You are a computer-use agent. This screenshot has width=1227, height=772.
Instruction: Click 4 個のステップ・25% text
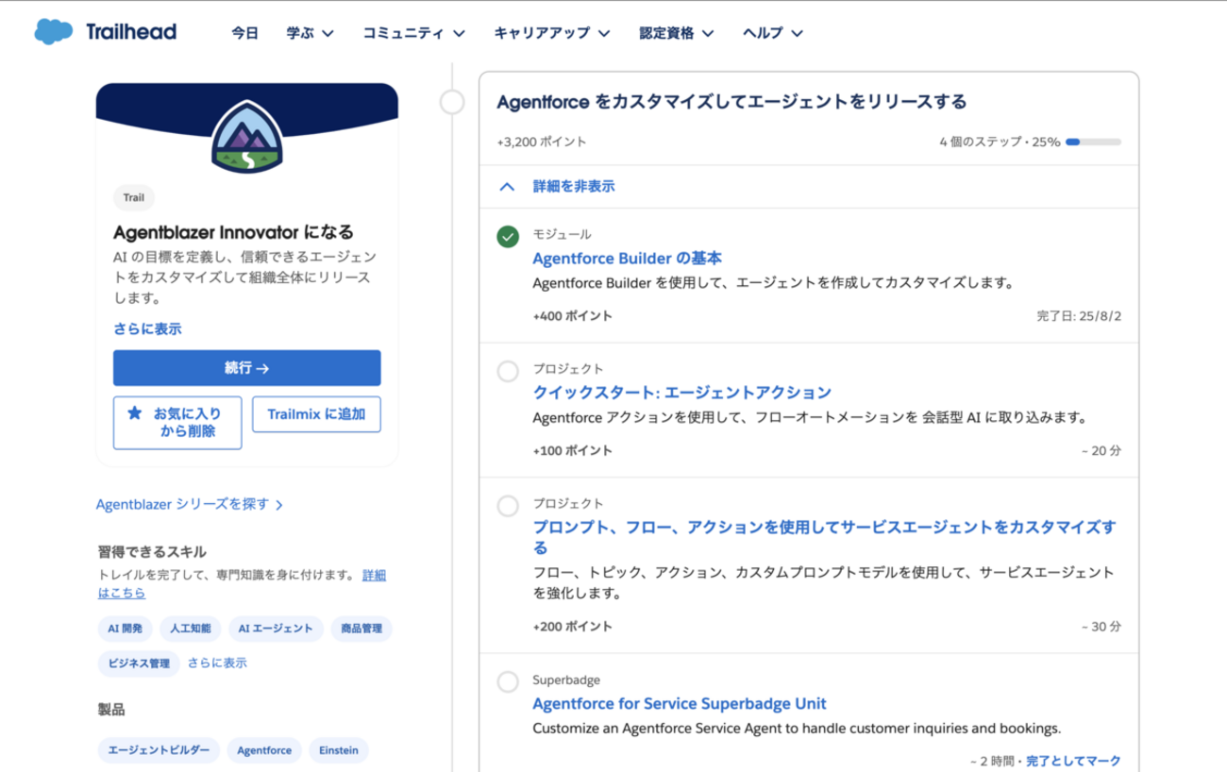pos(1000,143)
